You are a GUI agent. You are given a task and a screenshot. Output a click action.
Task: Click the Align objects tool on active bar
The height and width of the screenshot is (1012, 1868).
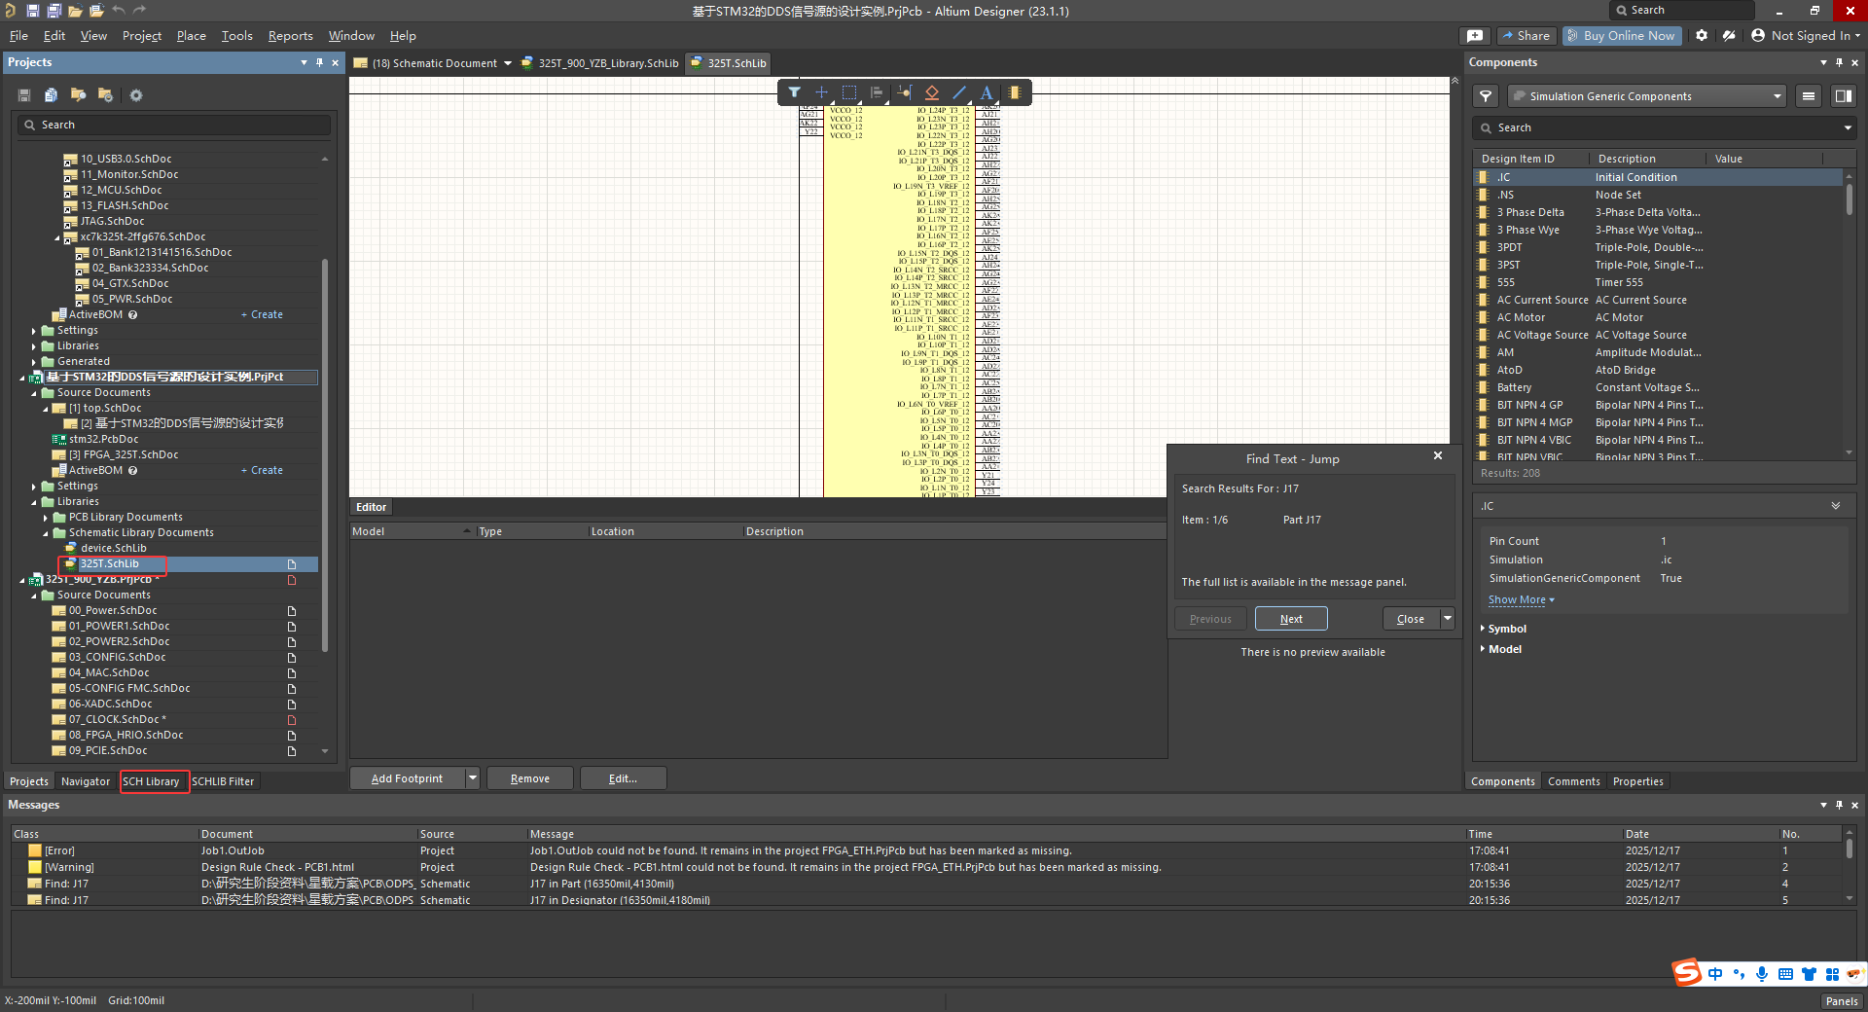[x=877, y=92]
